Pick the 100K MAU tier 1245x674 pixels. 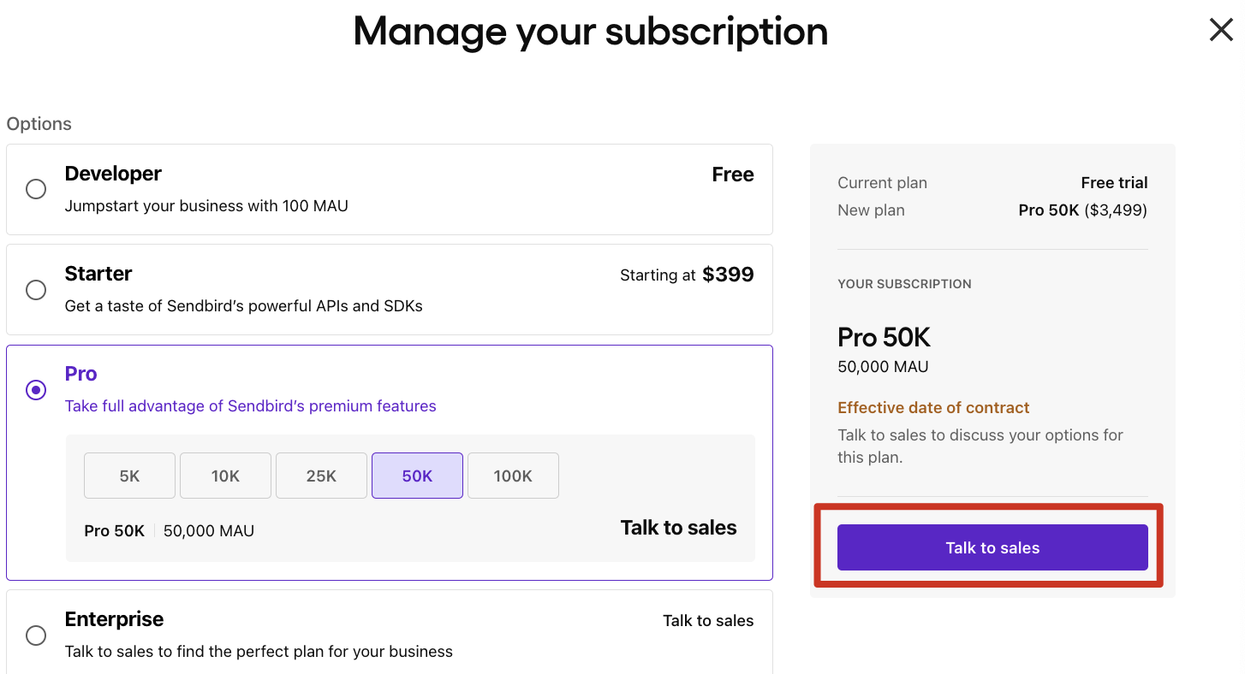pos(513,476)
